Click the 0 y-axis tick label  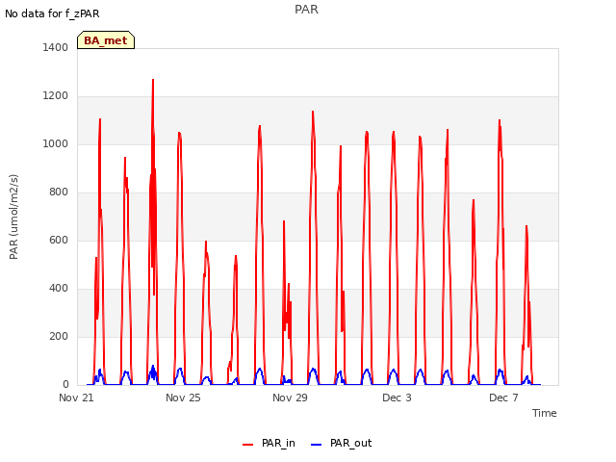pyautogui.click(x=65, y=384)
